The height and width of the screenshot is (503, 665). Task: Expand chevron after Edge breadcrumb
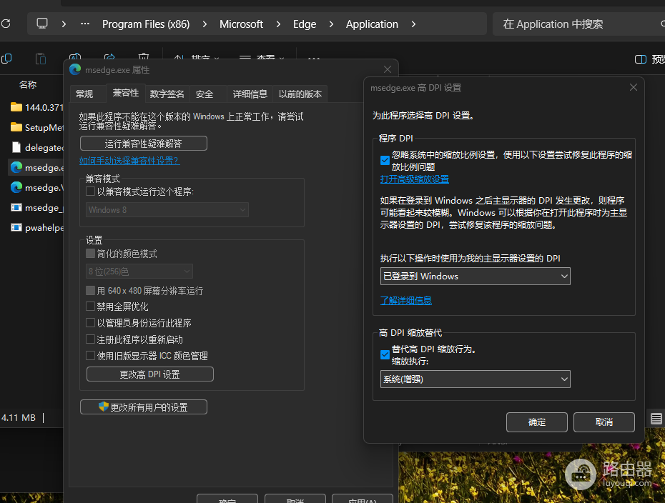(331, 24)
